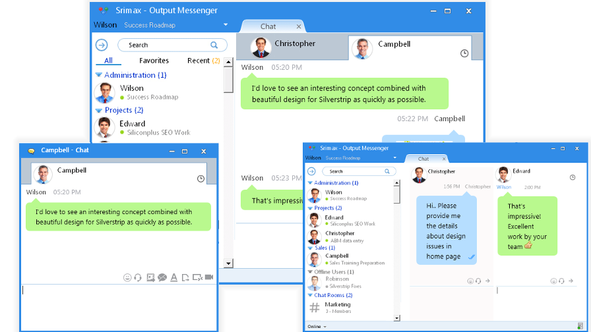Open Wilson status dropdown in large window header
Image resolution: width=591 pixels, height=332 pixels.
226,25
